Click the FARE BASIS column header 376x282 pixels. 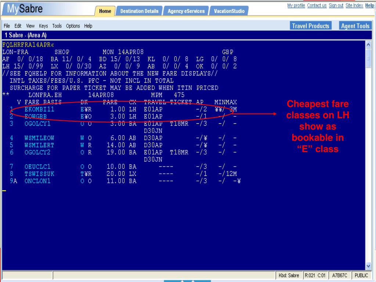click(43, 102)
